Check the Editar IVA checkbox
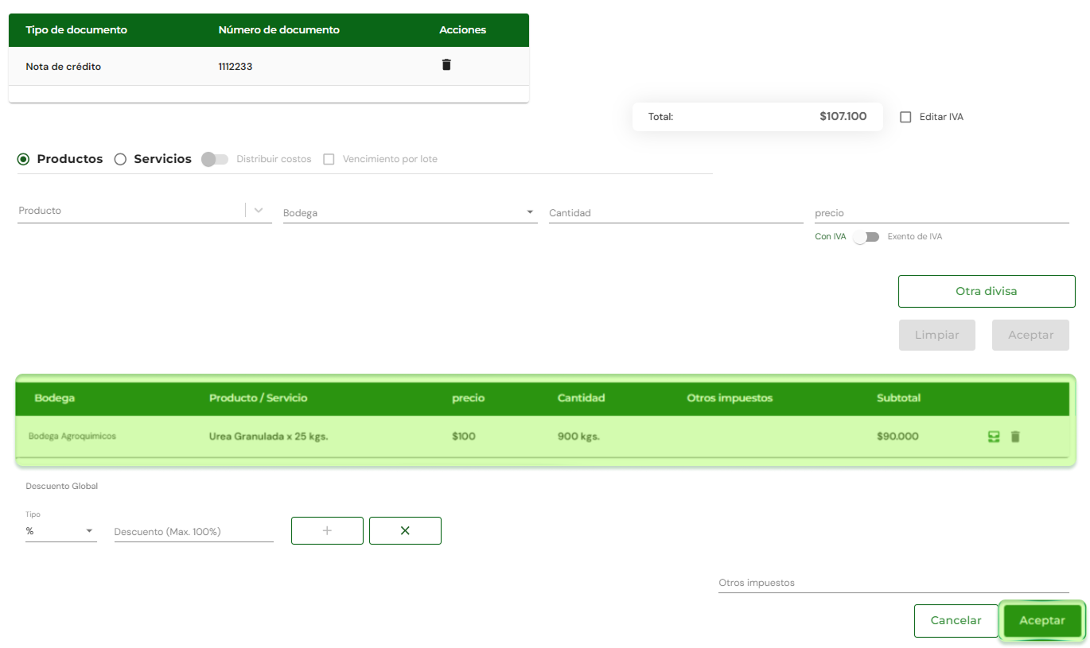 point(905,117)
